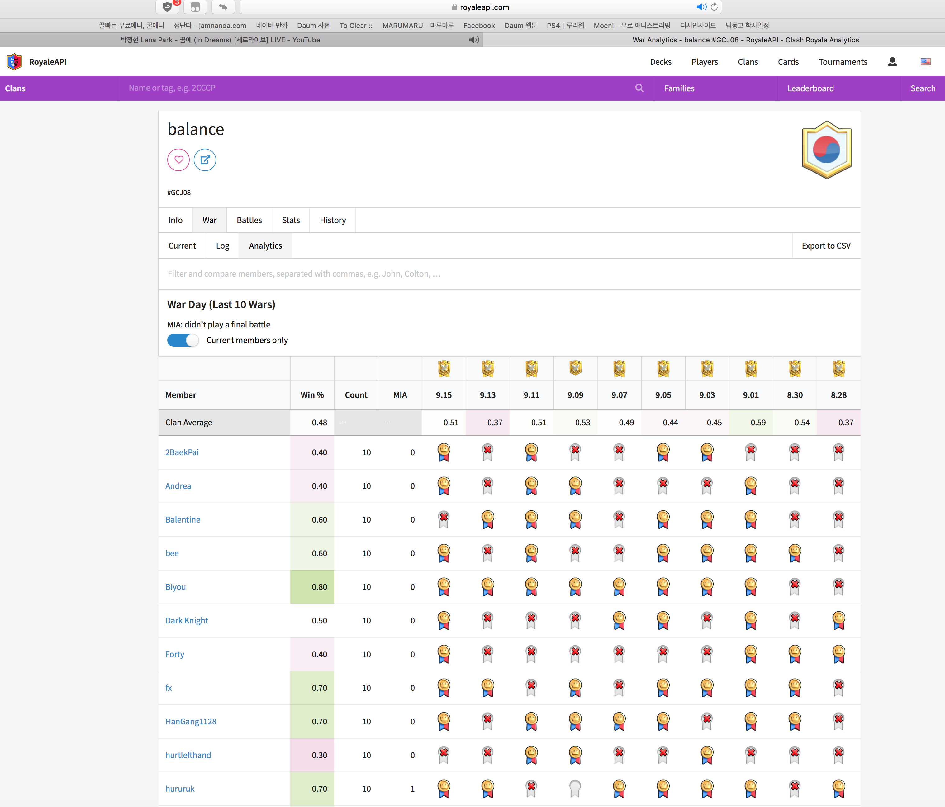Open the external link share icon
The image size is (945, 807).
pos(205,160)
